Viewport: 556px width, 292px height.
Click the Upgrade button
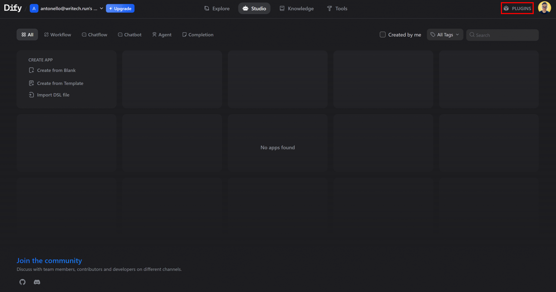coord(120,8)
